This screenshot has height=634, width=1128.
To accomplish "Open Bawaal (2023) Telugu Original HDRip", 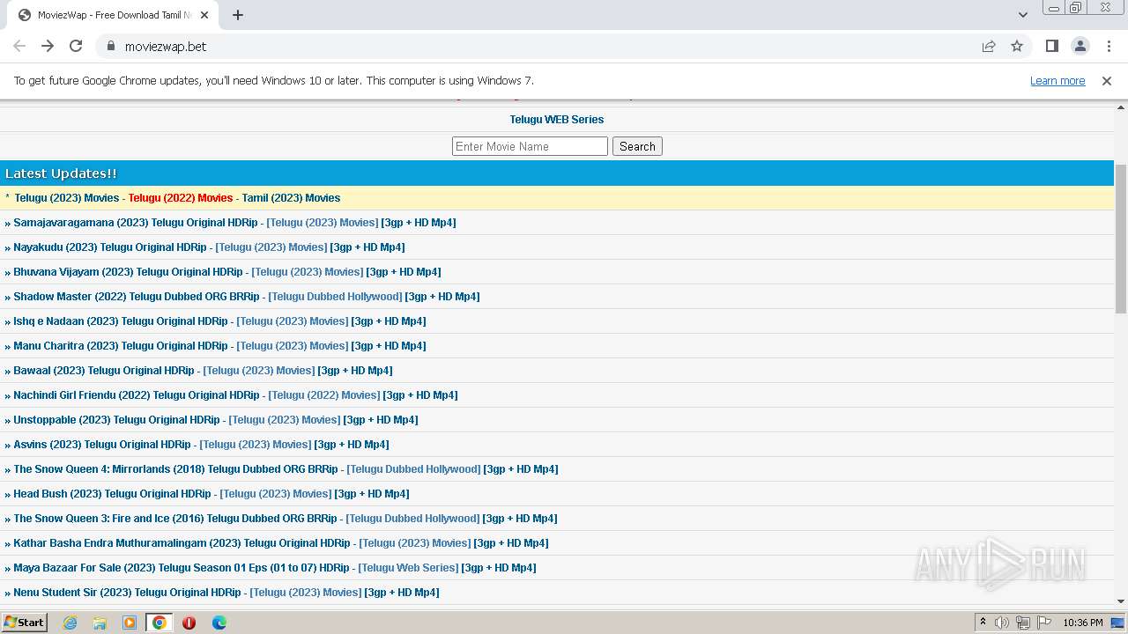I will coord(104,371).
